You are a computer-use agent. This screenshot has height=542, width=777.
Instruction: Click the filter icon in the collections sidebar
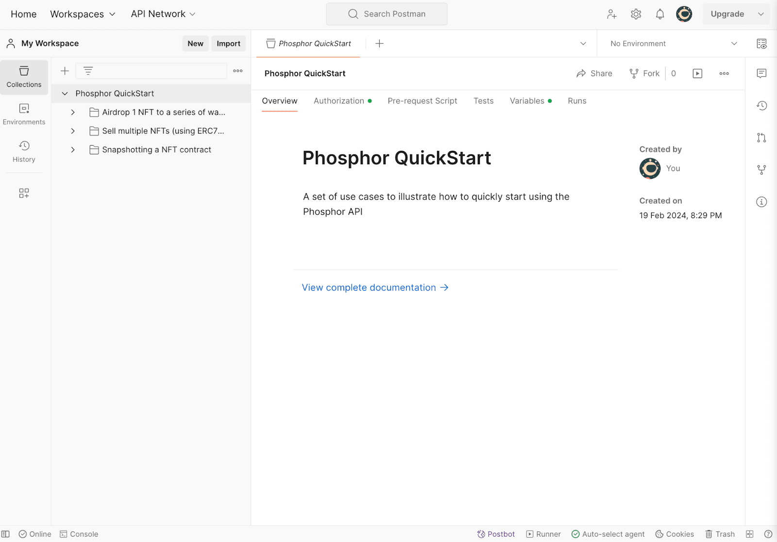pos(88,71)
